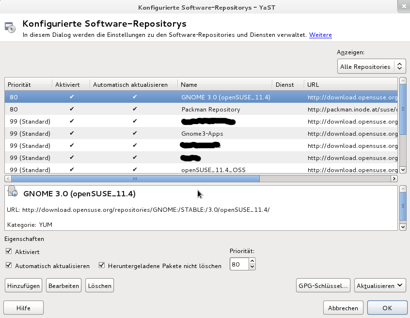Open the GPG-Schlüssel... dialog

tap(323, 286)
